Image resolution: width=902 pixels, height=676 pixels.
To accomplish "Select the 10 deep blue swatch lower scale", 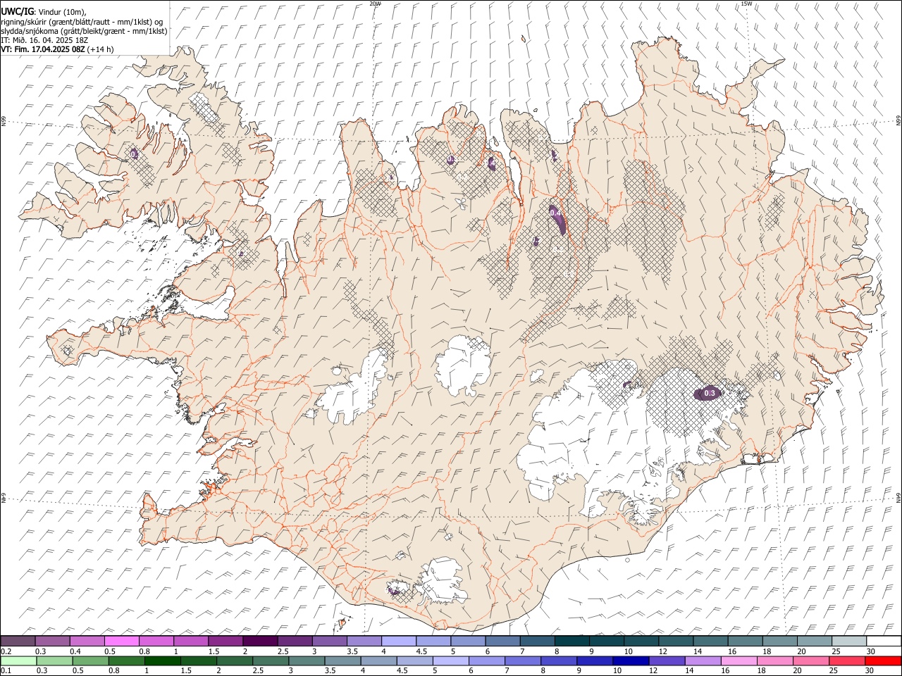I will point(630,661).
